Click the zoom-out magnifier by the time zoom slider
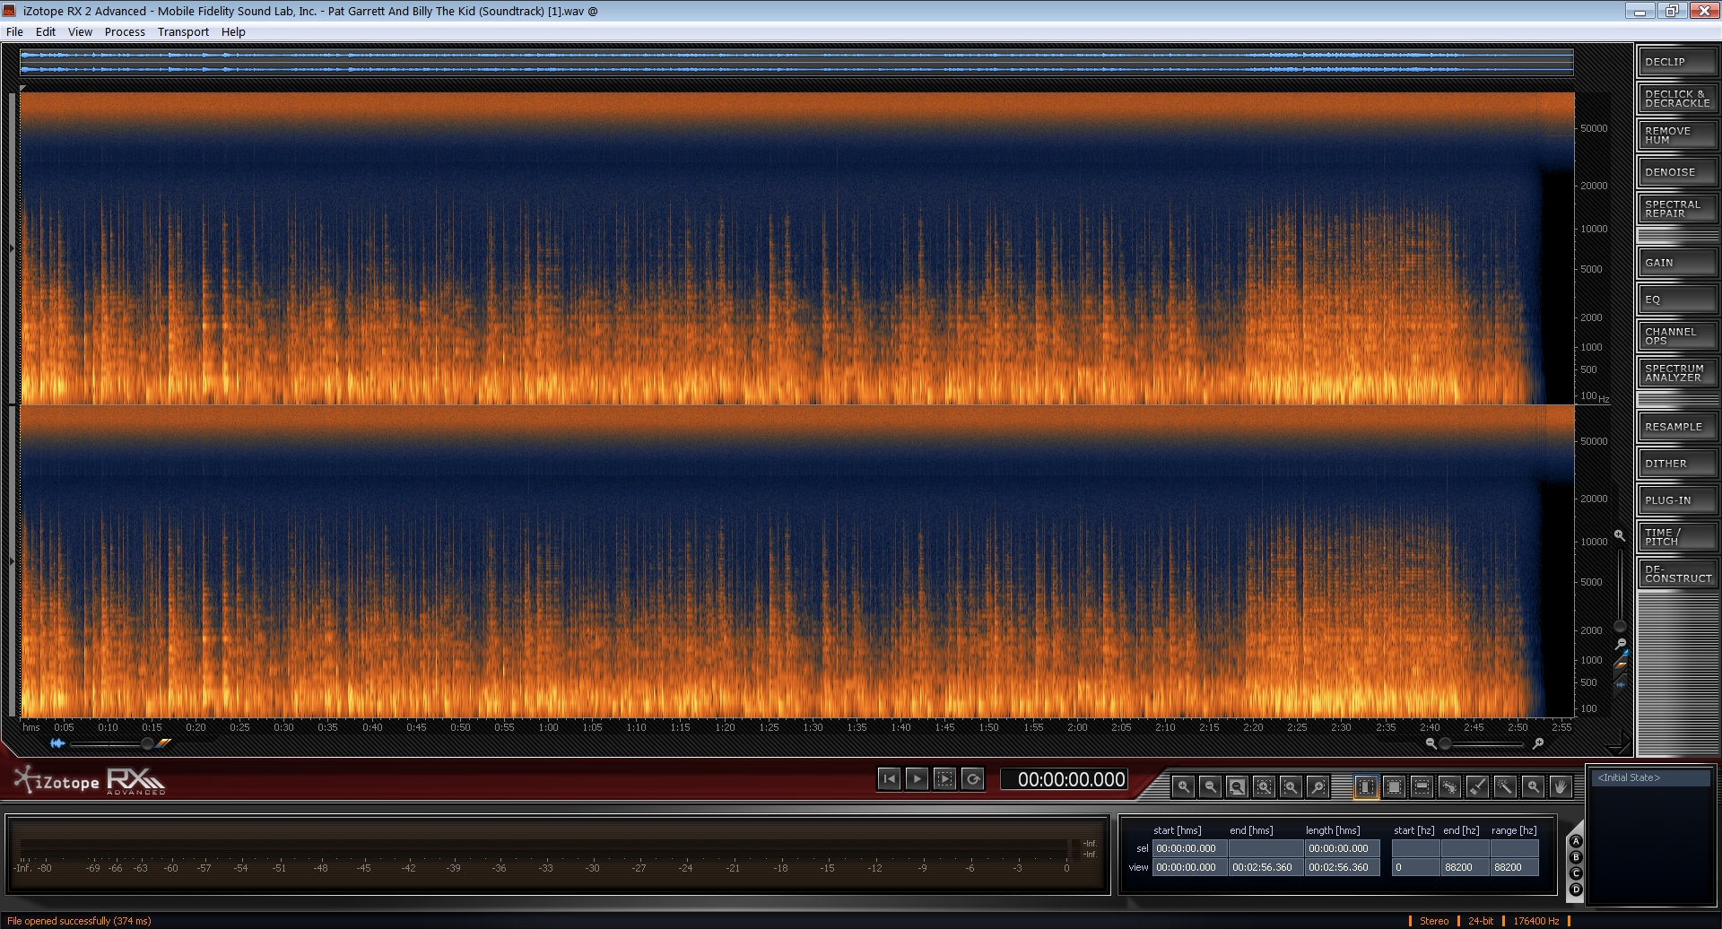1722x929 pixels. pyautogui.click(x=1431, y=743)
